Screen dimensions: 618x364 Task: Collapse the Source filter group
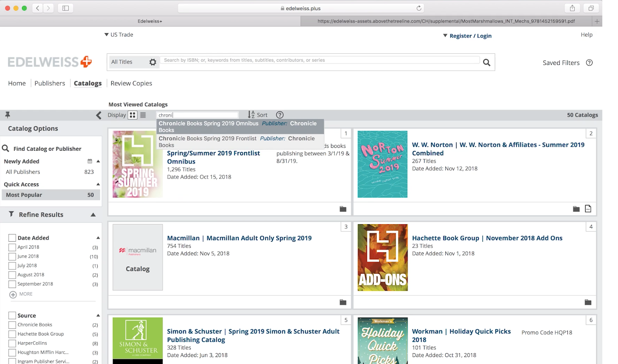pyautogui.click(x=98, y=315)
